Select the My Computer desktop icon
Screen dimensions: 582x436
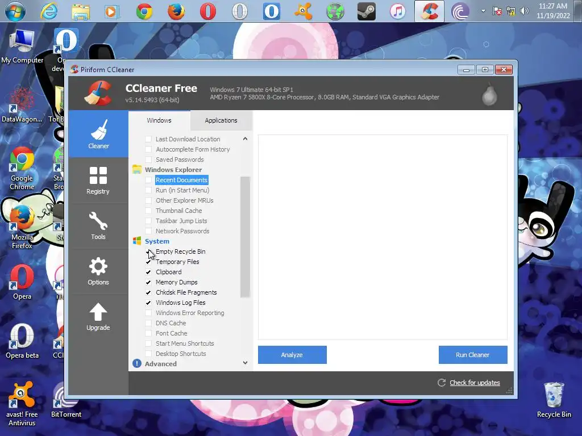[x=22, y=47]
